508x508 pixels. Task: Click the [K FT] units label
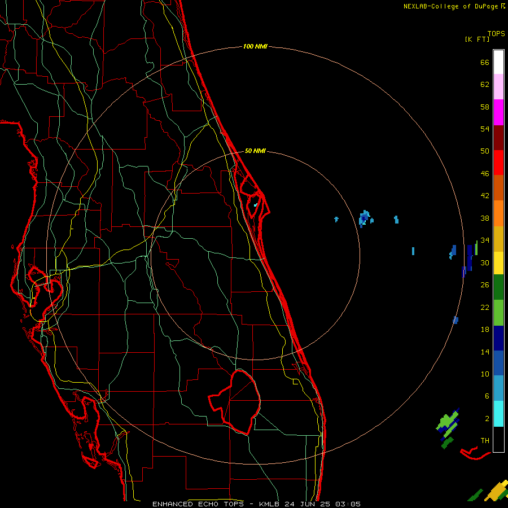(x=477, y=39)
